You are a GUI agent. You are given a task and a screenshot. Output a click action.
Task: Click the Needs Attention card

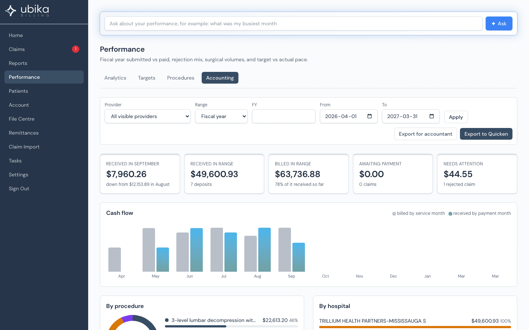pos(477,174)
